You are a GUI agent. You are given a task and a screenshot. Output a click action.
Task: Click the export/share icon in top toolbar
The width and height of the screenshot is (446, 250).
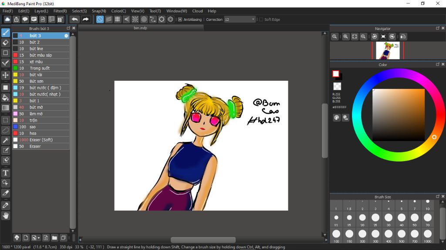(16, 19)
